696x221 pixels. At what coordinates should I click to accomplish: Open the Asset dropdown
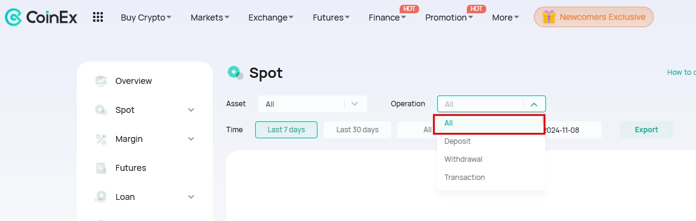(x=313, y=104)
